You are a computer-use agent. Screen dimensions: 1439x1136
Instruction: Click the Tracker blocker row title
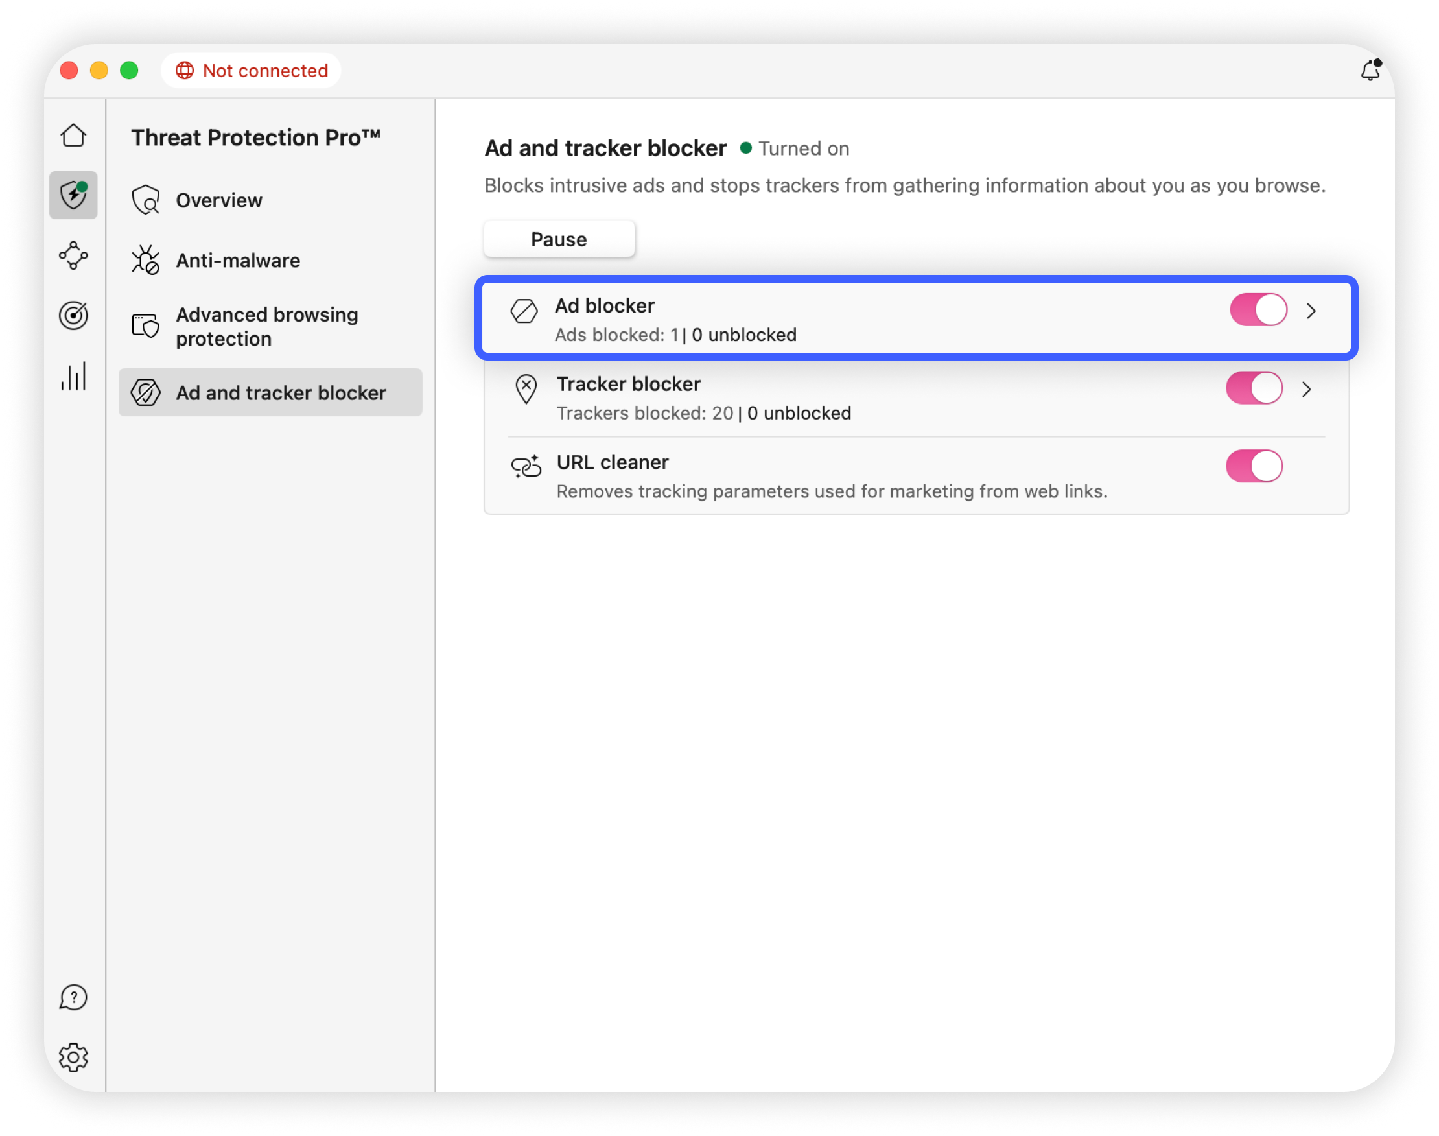tap(628, 384)
